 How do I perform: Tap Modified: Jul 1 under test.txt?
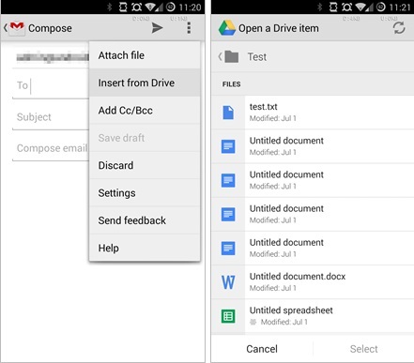[x=272, y=118]
